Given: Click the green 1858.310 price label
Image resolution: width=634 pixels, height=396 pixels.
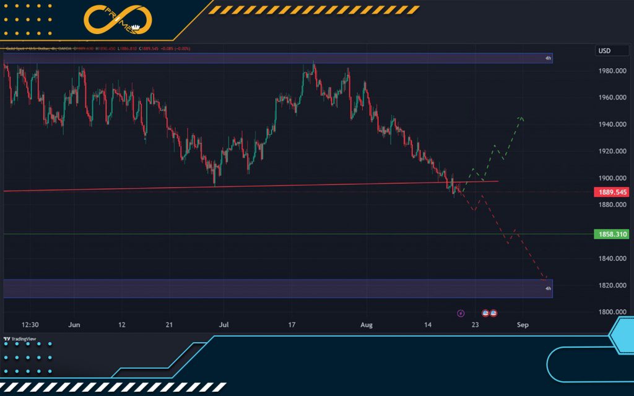Looking at the screenshot, I should [612, 235].
